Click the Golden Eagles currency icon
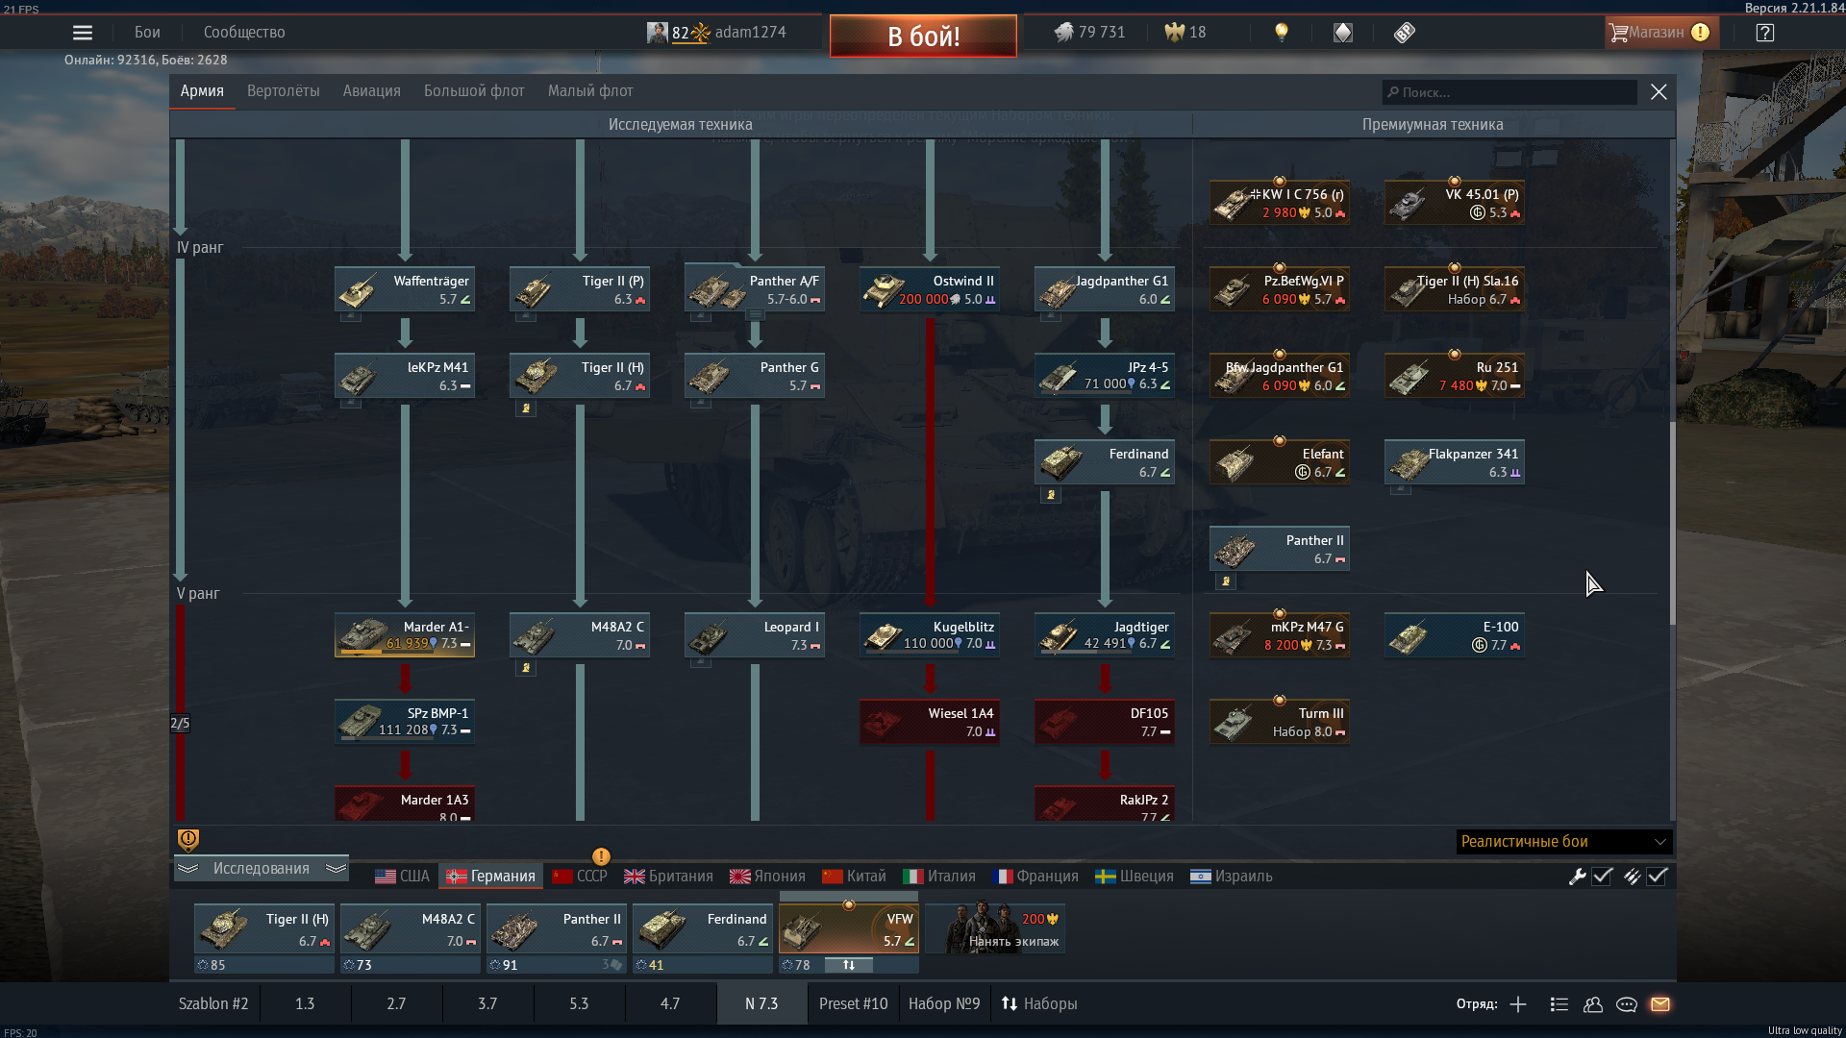Screen dimensions: 1846x1038 click(1174, 33)
